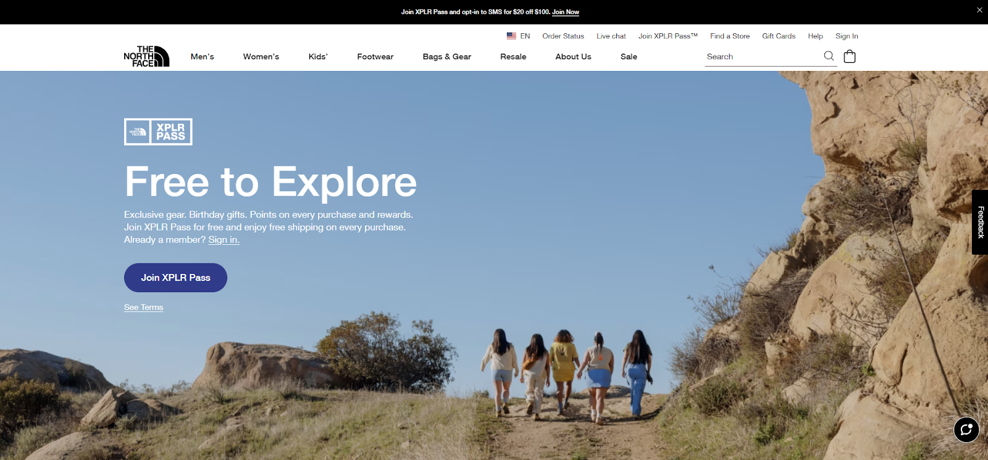Viewport: 988px width, 460px height.
Task: Click Sign In in the top bar
Action: point(847,36)
